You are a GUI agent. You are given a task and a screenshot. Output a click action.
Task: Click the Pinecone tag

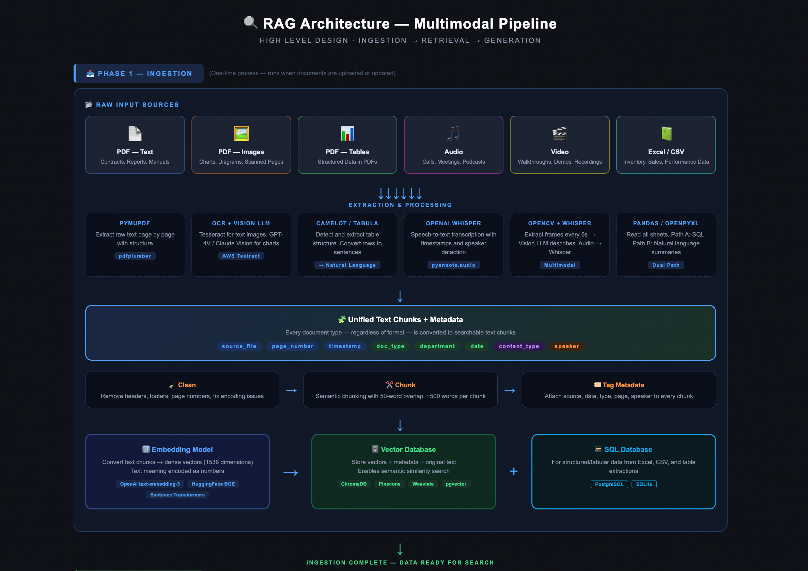[x=389, y=484]
